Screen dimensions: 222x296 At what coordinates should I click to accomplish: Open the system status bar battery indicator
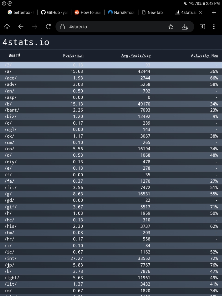(x=204, y=3)
